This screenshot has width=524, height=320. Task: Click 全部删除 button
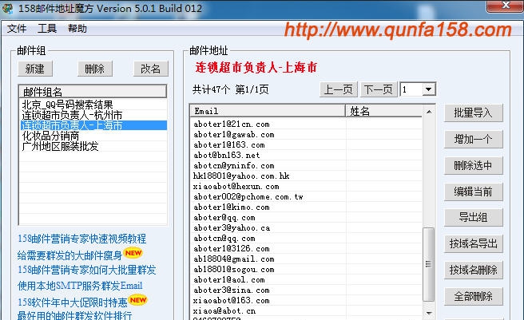coord(473,296)
